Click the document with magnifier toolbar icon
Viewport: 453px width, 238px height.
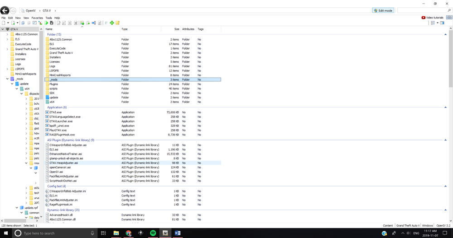coord(64,23)
